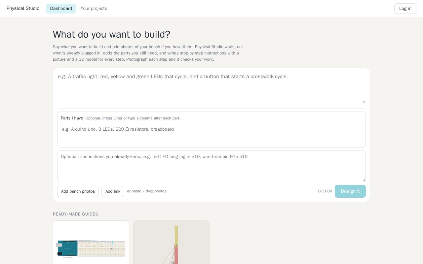This screenshot has height=264, width=423.
Task: Open the Arduino breadboard ready-made guide
Action: [91, 242]
